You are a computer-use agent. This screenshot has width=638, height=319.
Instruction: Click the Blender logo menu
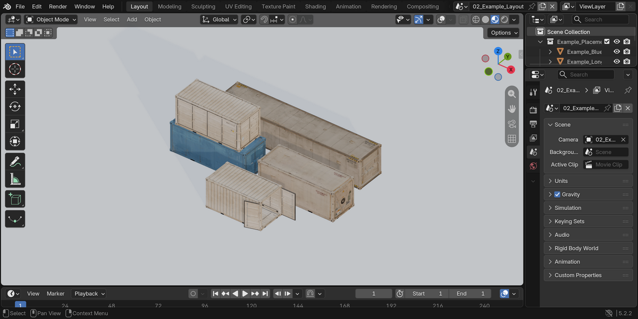click(x=6, y=6)
